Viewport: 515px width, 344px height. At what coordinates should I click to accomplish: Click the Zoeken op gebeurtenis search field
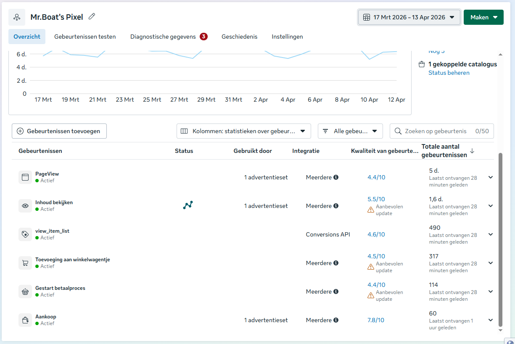(x=442, y=131)
